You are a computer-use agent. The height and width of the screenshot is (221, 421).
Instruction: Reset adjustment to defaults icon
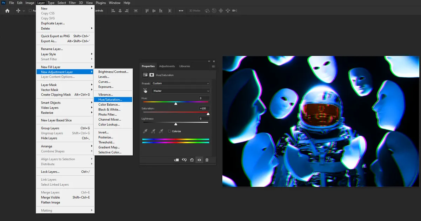(192, 160)
